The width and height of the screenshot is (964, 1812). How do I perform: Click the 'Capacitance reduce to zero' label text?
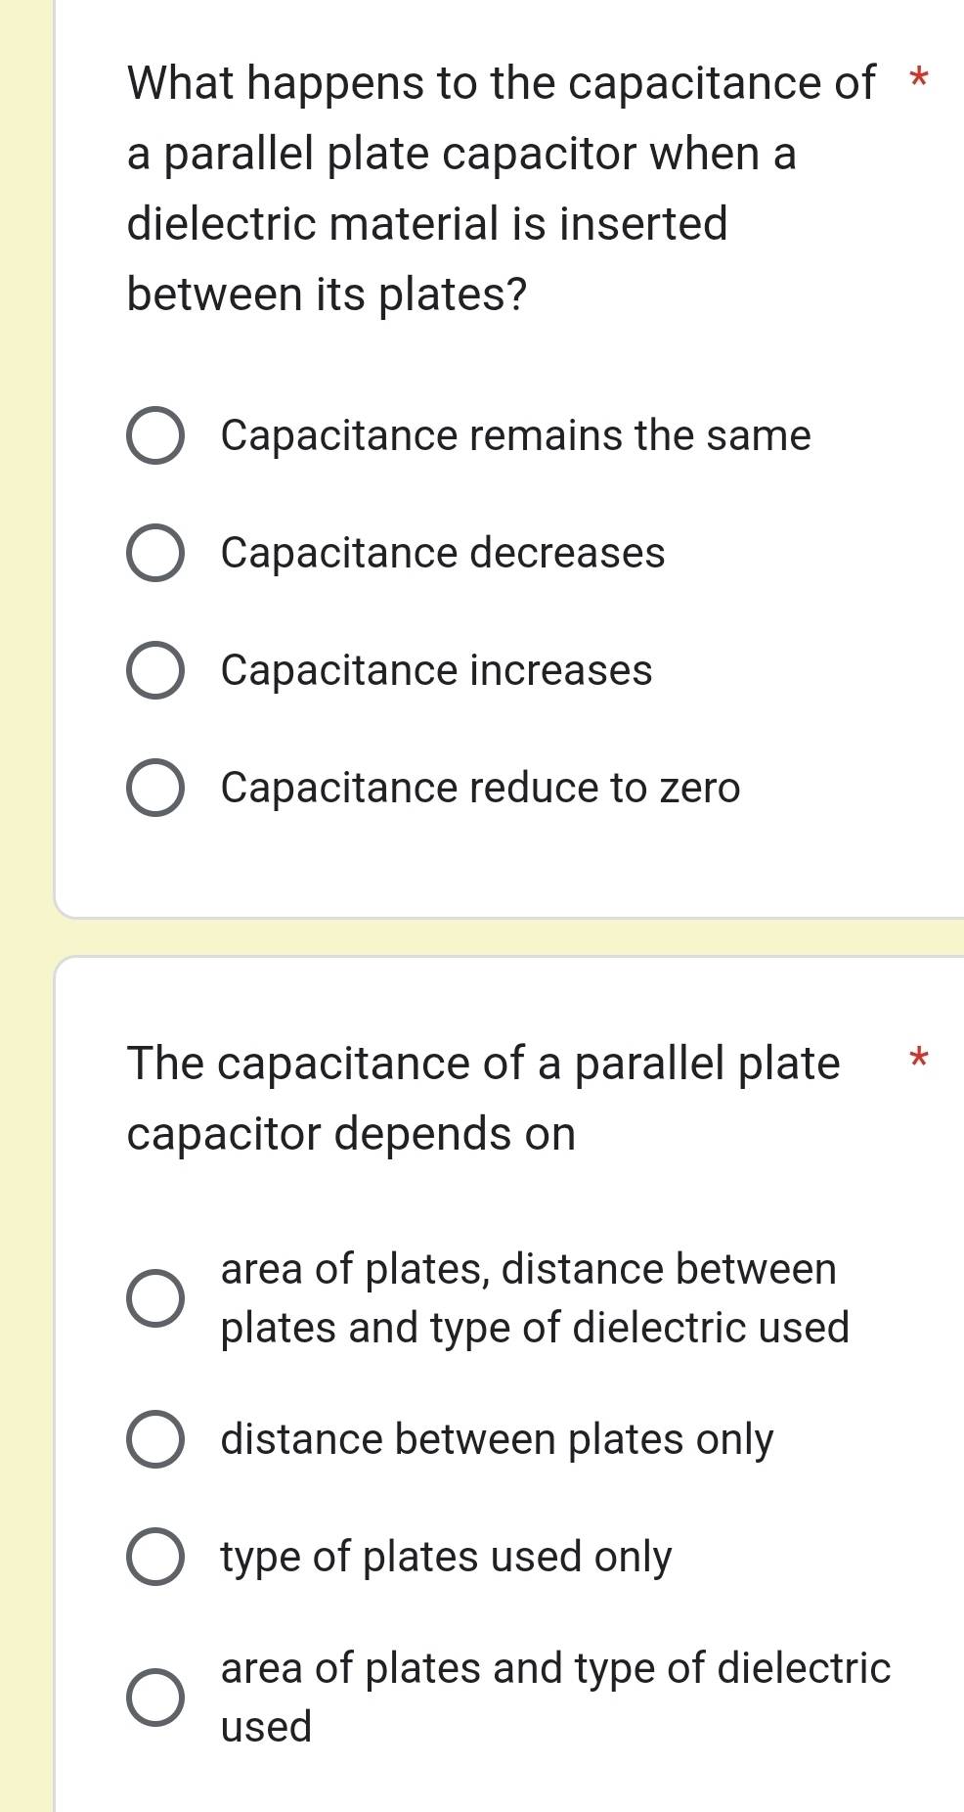[x=480, y=788]
